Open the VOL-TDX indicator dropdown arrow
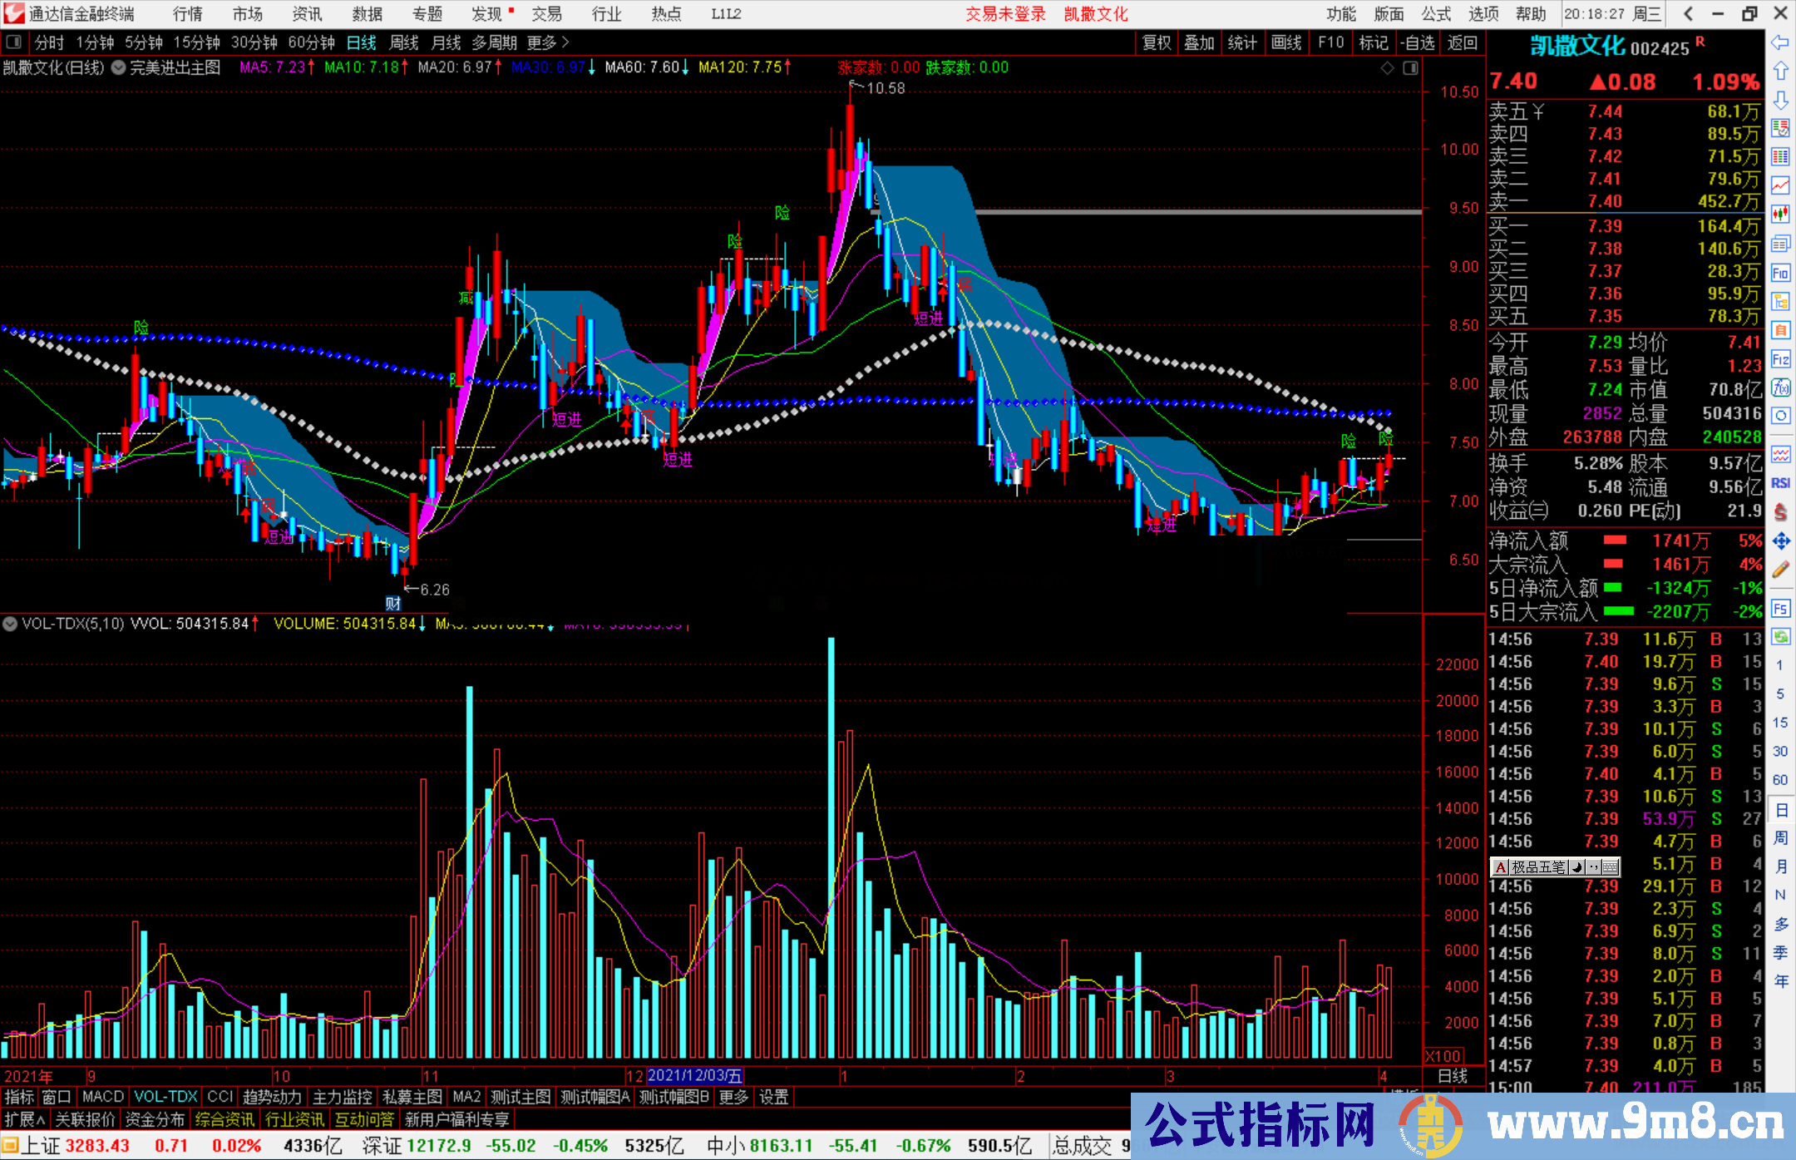The width and height of the screenshot is (1796, 1160). click(x=10, y=624)
